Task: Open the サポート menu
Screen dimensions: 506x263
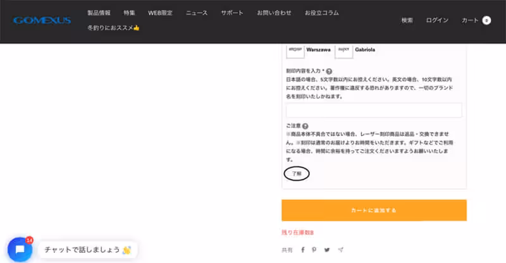Action: point(232,13)
